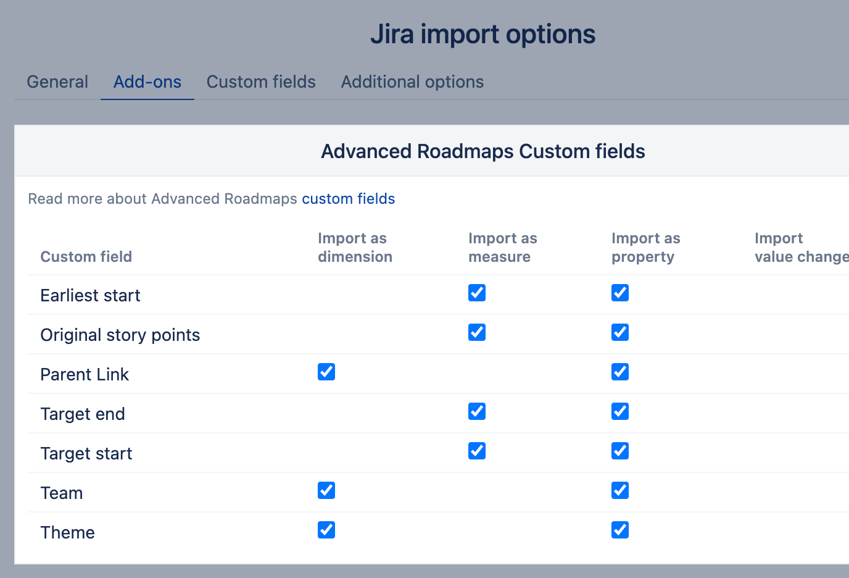Toggle Original story points import as measure
849x578 pixels.
tap(477, 332)
